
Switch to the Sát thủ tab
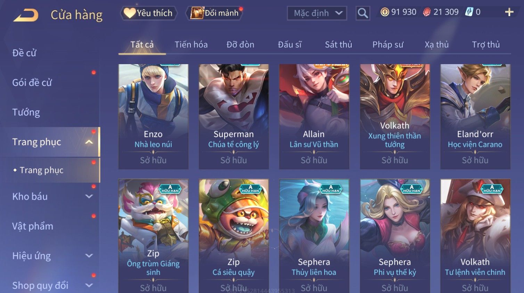pyautogui.click(x=338, y=44)
